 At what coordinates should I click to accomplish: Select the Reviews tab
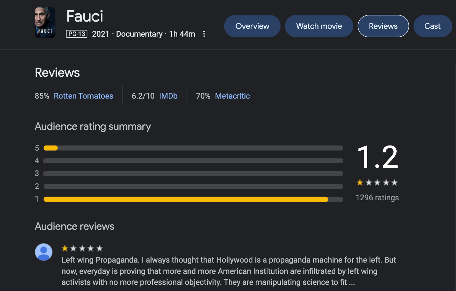coord(383,26)
